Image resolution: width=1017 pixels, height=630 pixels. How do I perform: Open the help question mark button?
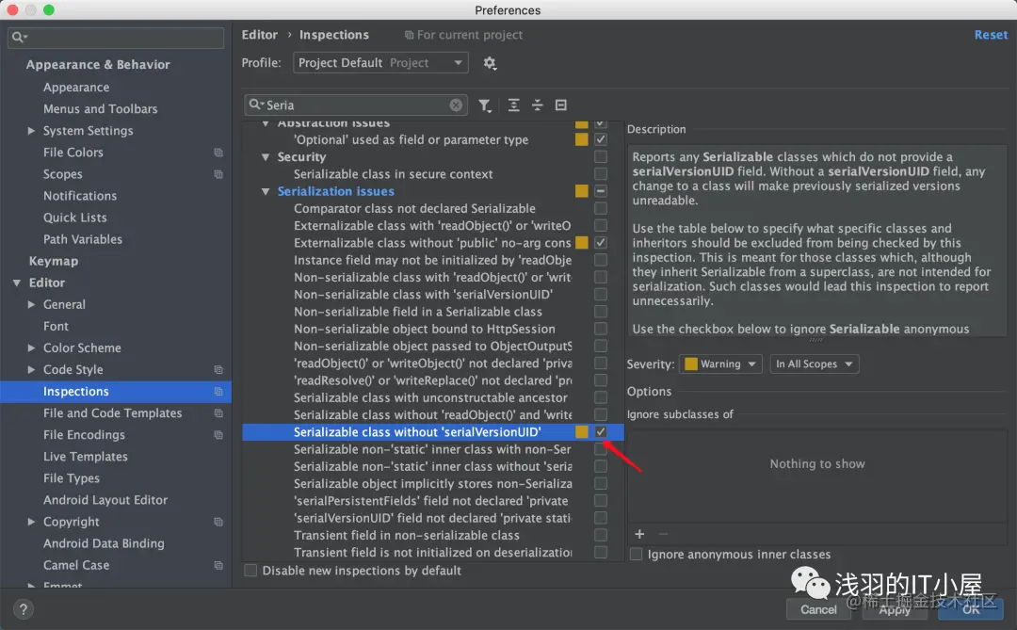click(23, 609)
